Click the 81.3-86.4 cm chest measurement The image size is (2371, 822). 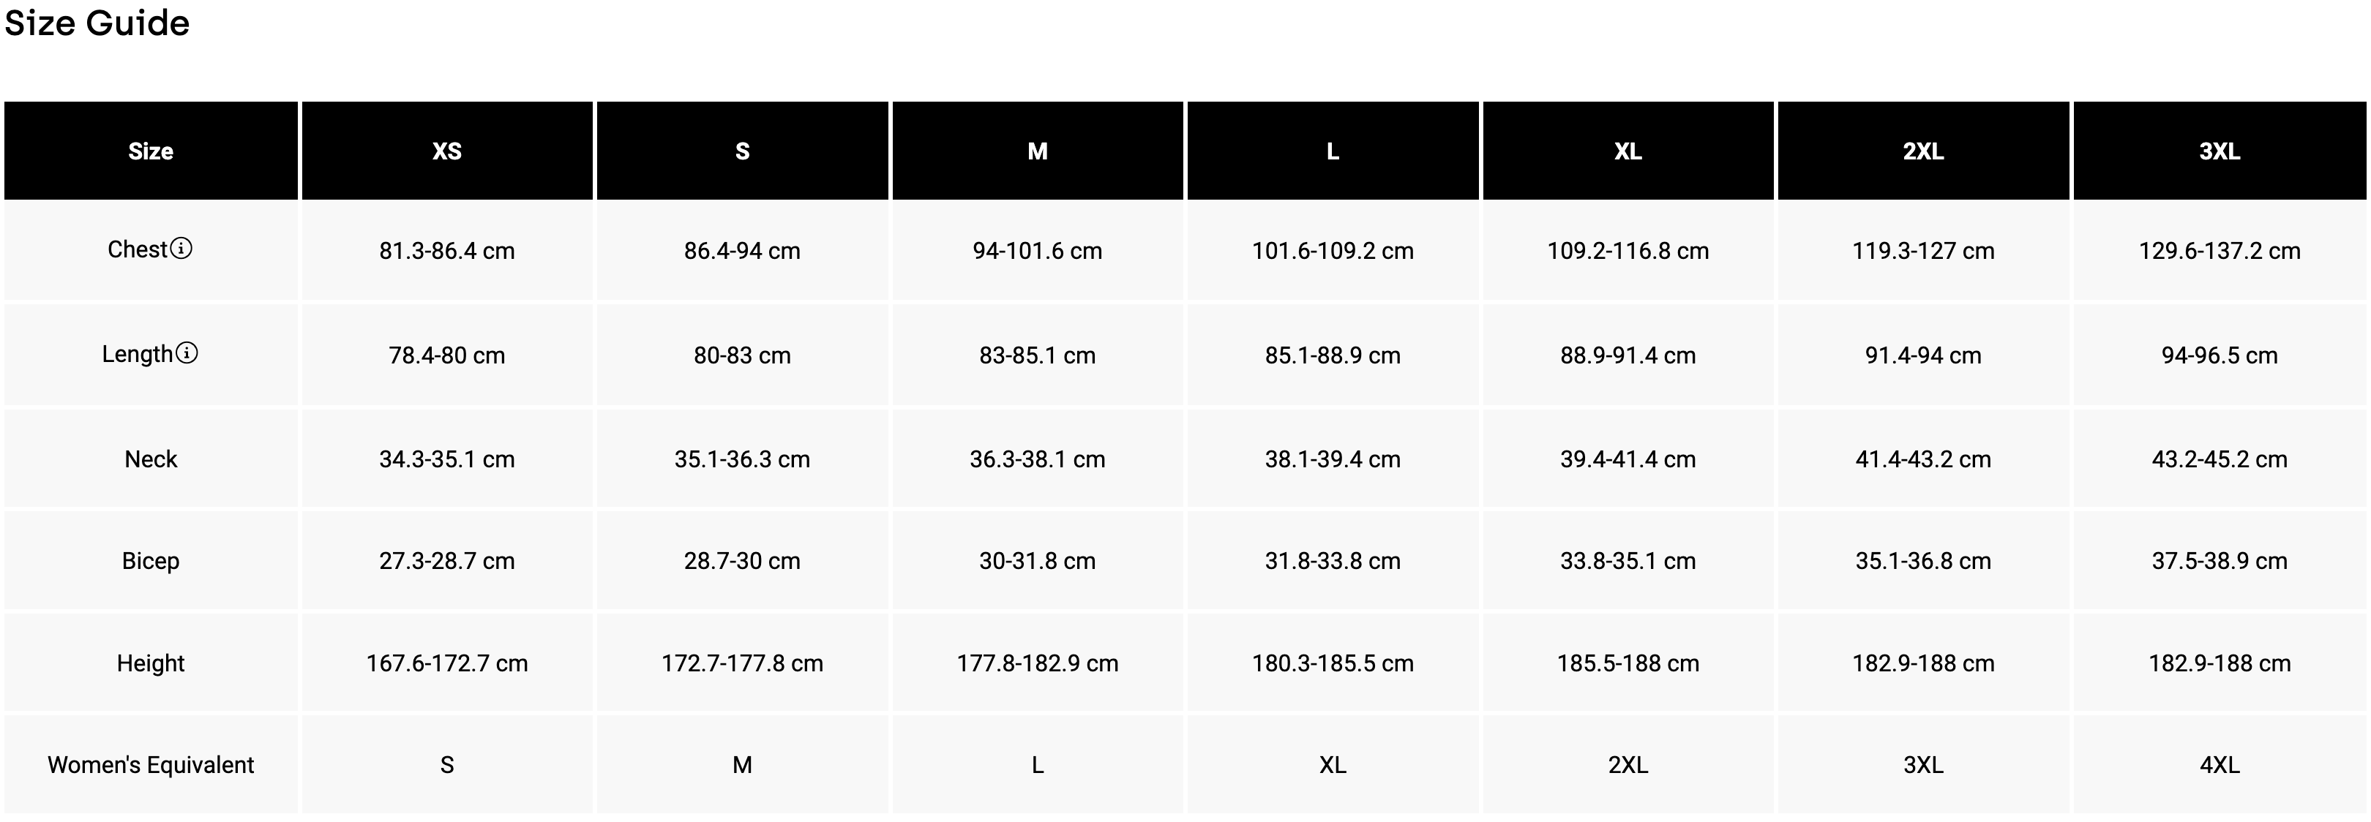(x=446, y=251)
